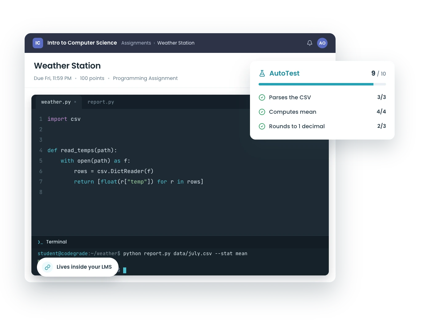
Task: Click Weather Station breadcrumb
Action: (176, 43)
